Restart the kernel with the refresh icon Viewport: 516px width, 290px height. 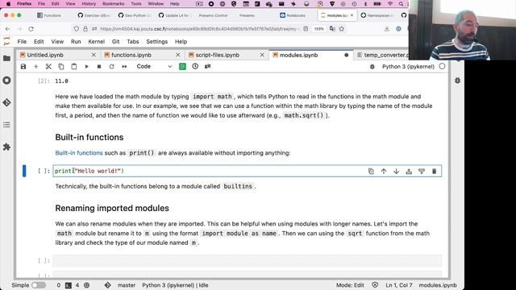pos(111,66)
